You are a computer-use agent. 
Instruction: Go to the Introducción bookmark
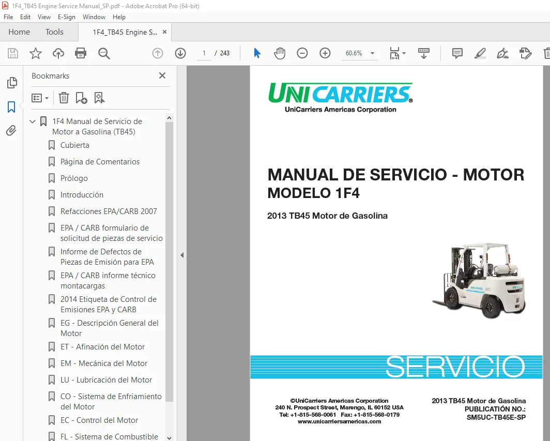pyautogui.click(x=82, y=195)
